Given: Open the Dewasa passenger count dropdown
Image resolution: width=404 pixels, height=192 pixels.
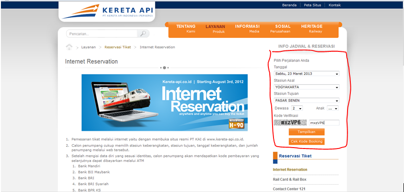Looking at the screenshot, I should [x=297, y=108].
